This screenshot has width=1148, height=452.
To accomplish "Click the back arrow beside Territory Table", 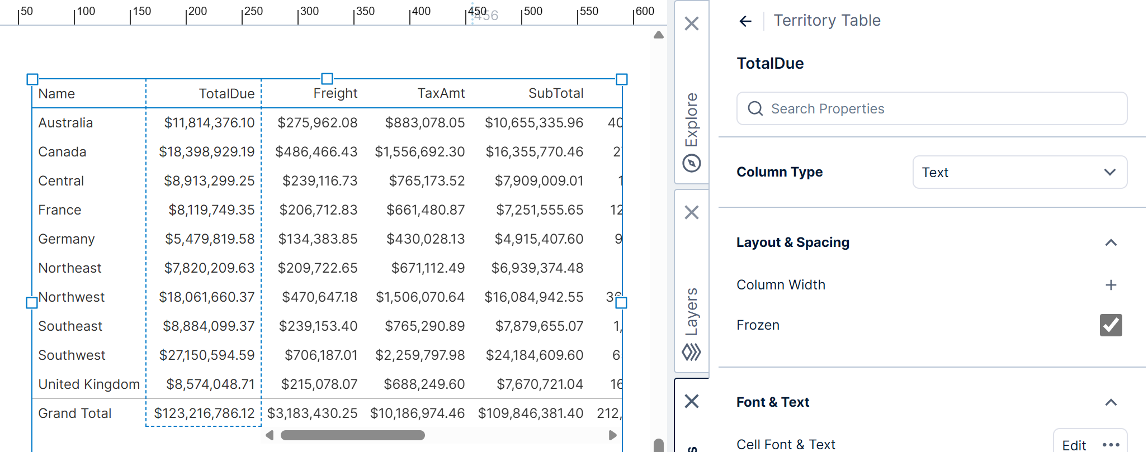I will pyautogui.click(x=745, y=21).
